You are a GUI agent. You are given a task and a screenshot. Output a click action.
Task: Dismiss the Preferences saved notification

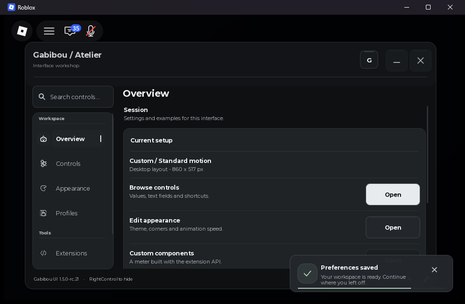434,270
